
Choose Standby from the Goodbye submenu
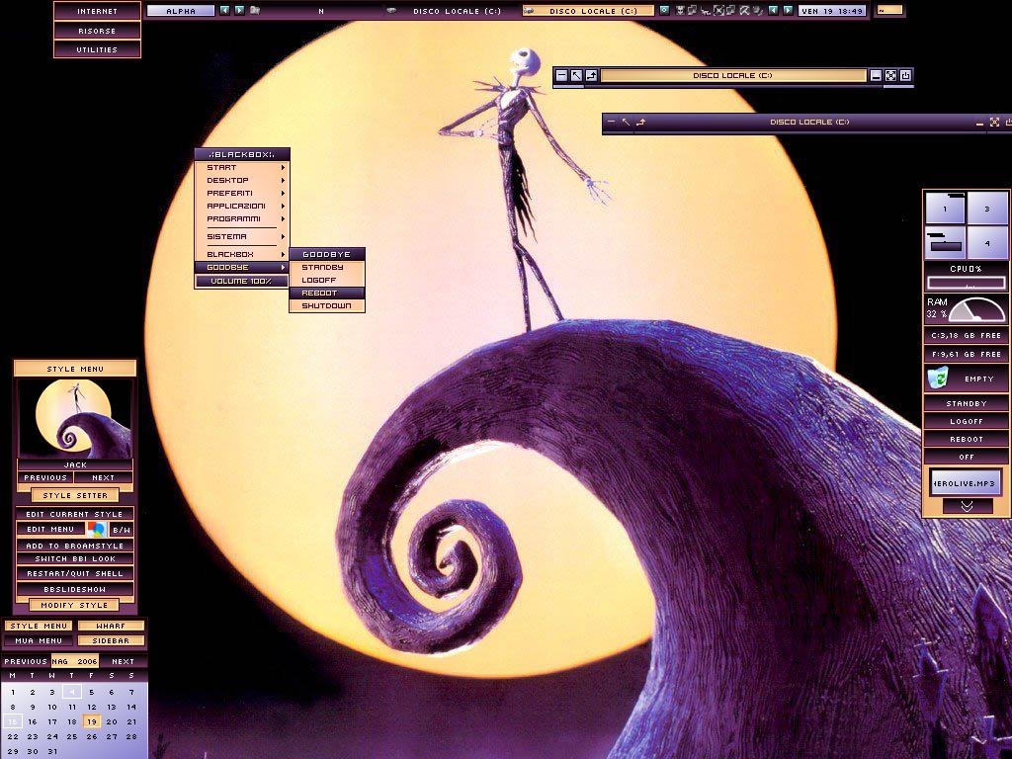coord(327,267)
